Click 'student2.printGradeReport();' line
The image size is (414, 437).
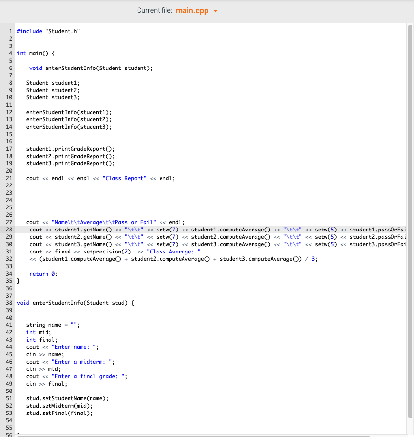(x=70, y=156)
